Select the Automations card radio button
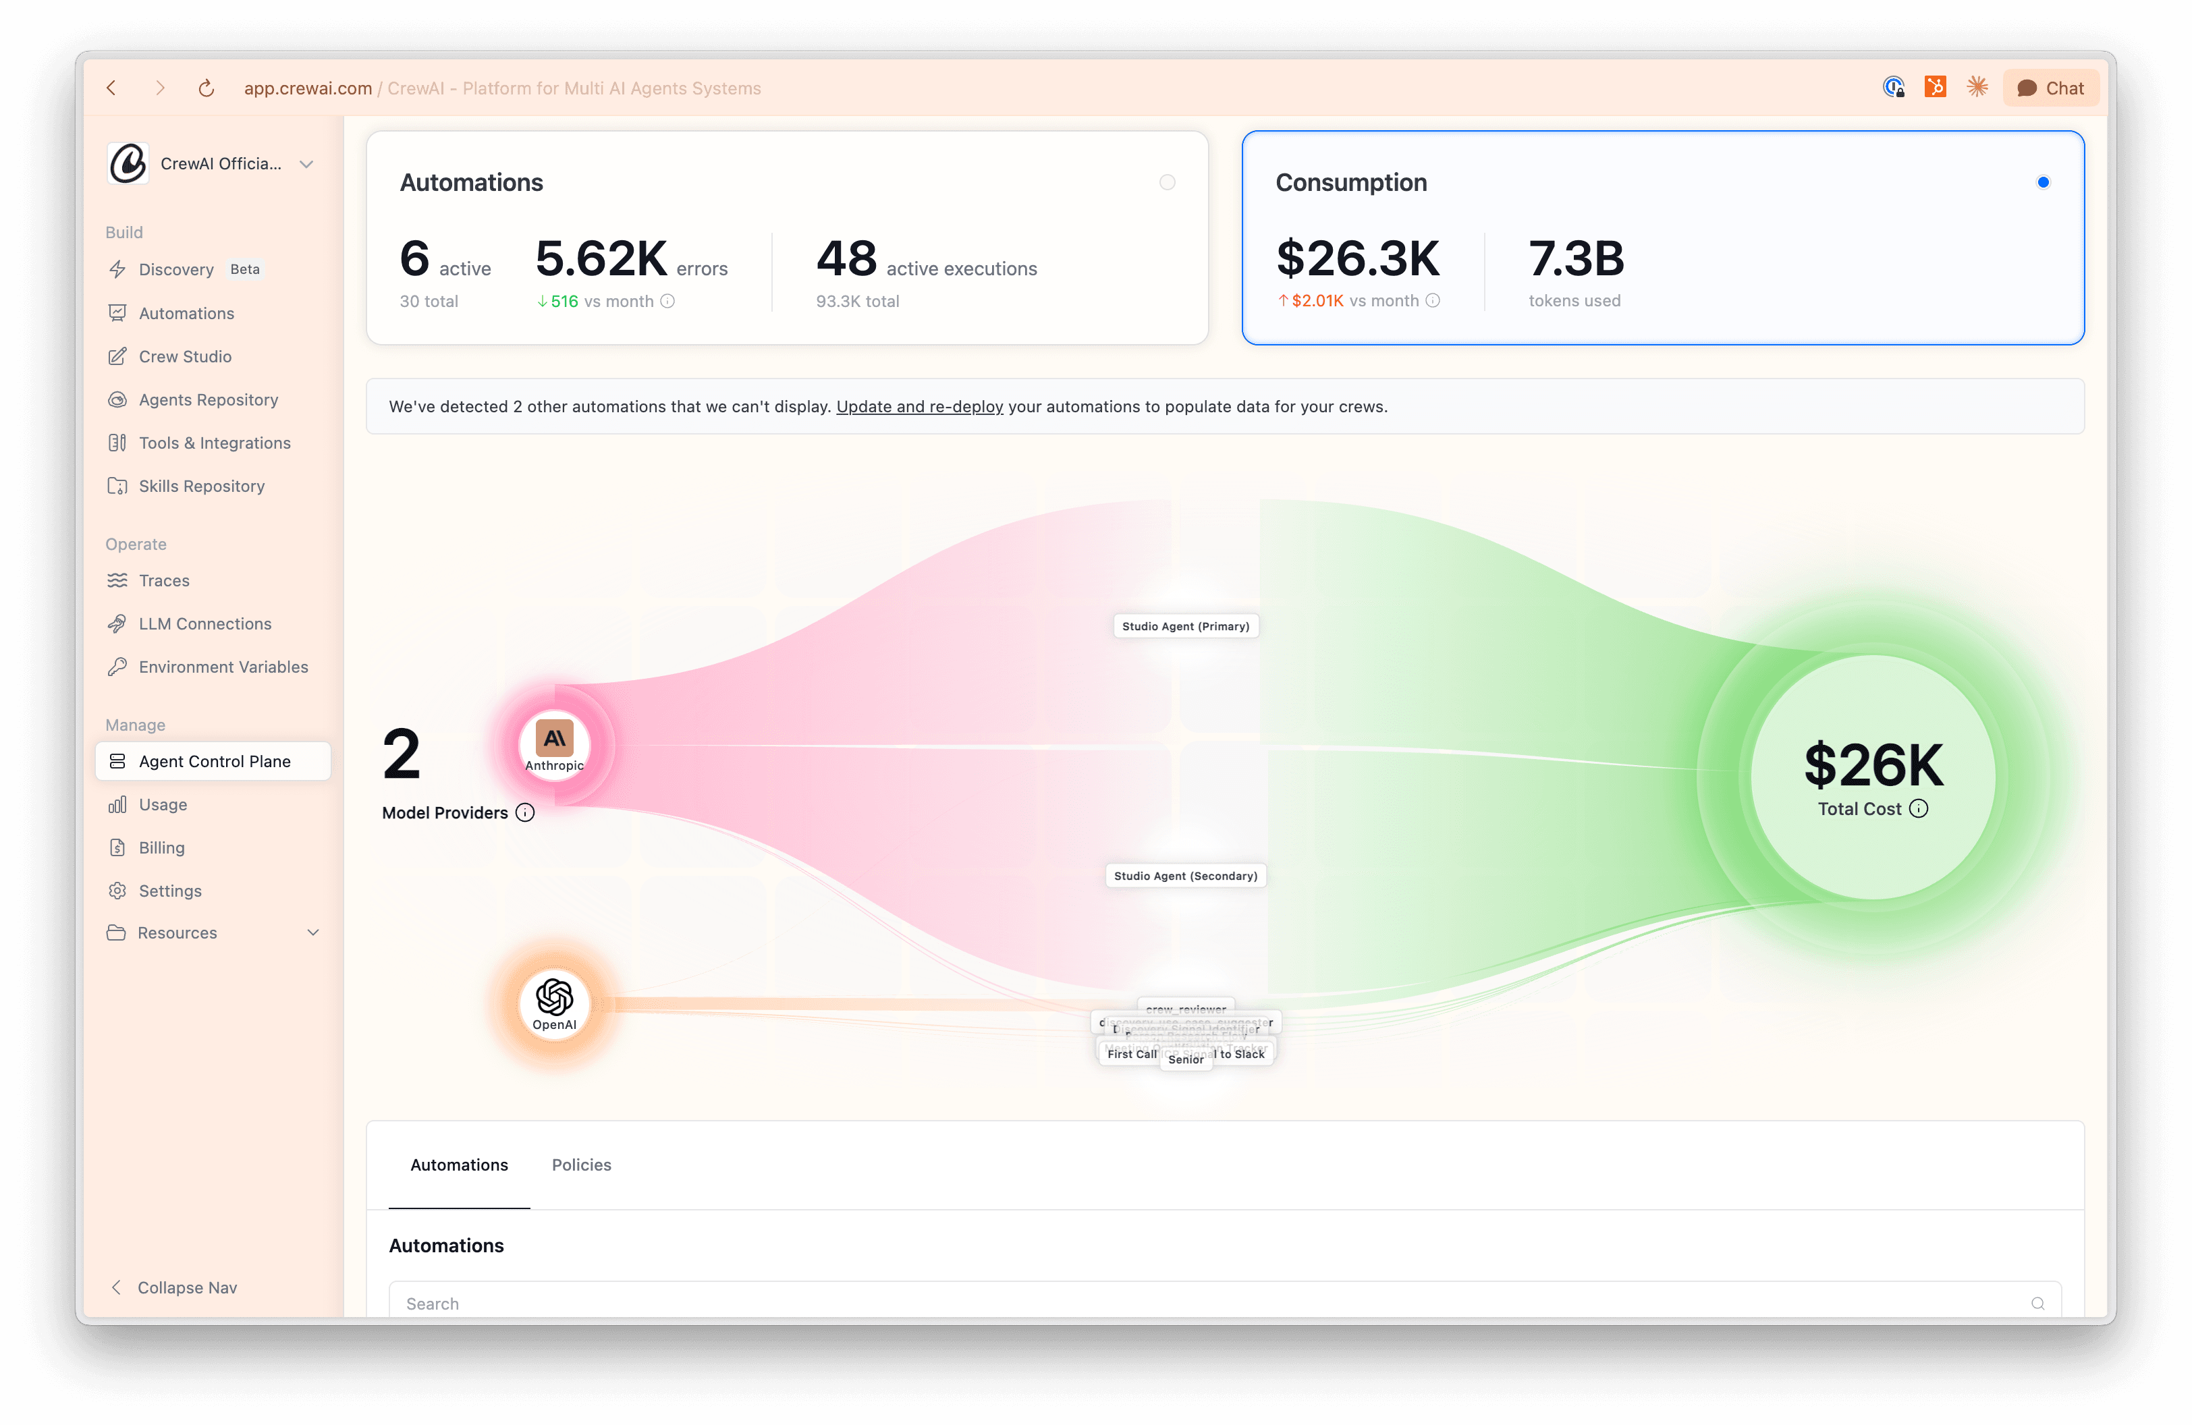The image size is (2192, 1425). click(x=1167, y=182)
